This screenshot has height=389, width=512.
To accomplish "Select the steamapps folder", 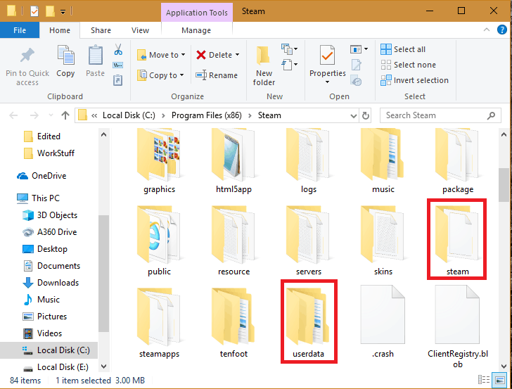I will (160, 321).
